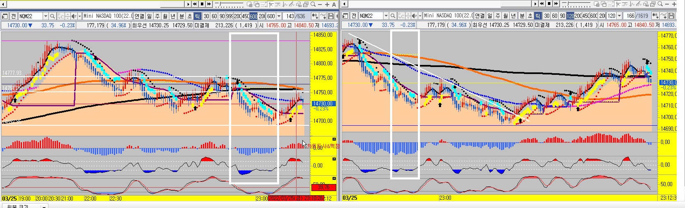Select 년 yearly period in left chart
Viewport: 685px width, 208px height.
click(173, 16)
